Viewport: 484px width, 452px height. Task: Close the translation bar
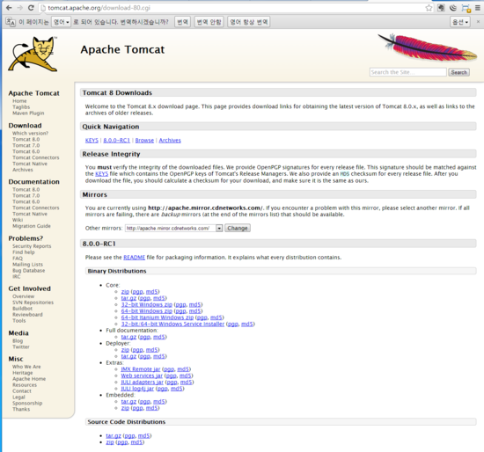click(478, 22)
